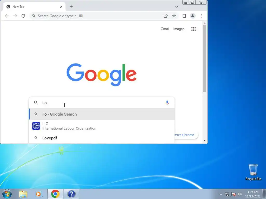Click the scrollbar up arrow
The image size is (266, 199).
(x=205, y=23)
